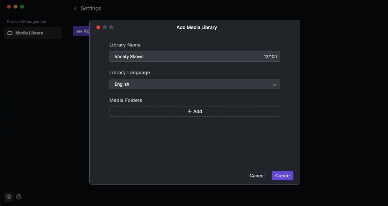Click the dialog's gray zoom dot

coord(111,27)
